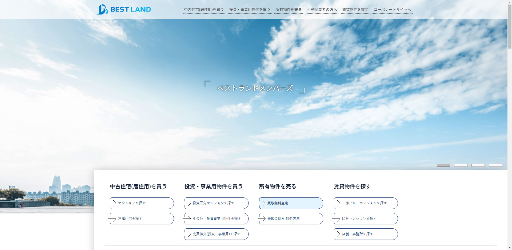Open 賃貸物件を探す in top navigation

(355, 10)
